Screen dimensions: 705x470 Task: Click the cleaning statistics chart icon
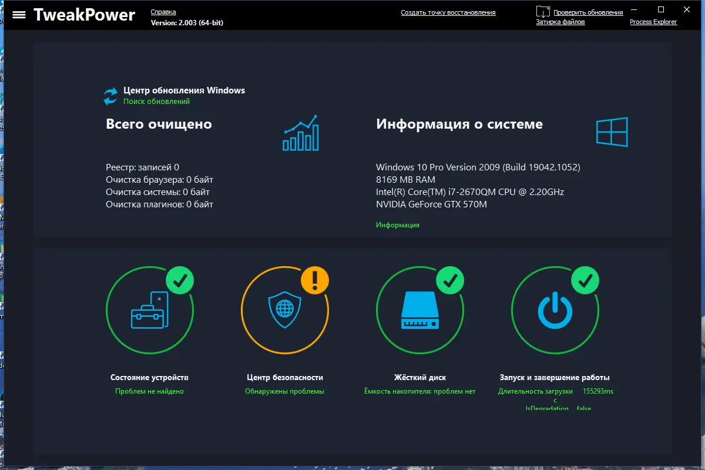(x=300, y=133)
